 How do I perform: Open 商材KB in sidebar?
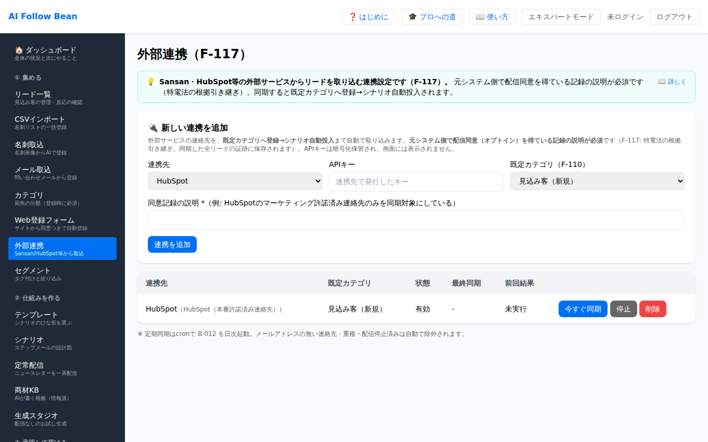pos(62,394)
